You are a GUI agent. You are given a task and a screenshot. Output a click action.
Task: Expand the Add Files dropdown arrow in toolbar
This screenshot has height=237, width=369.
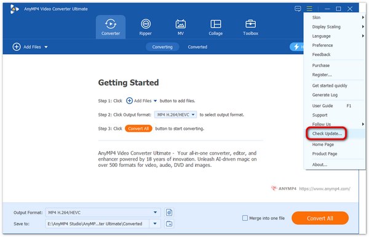(46, 47)
